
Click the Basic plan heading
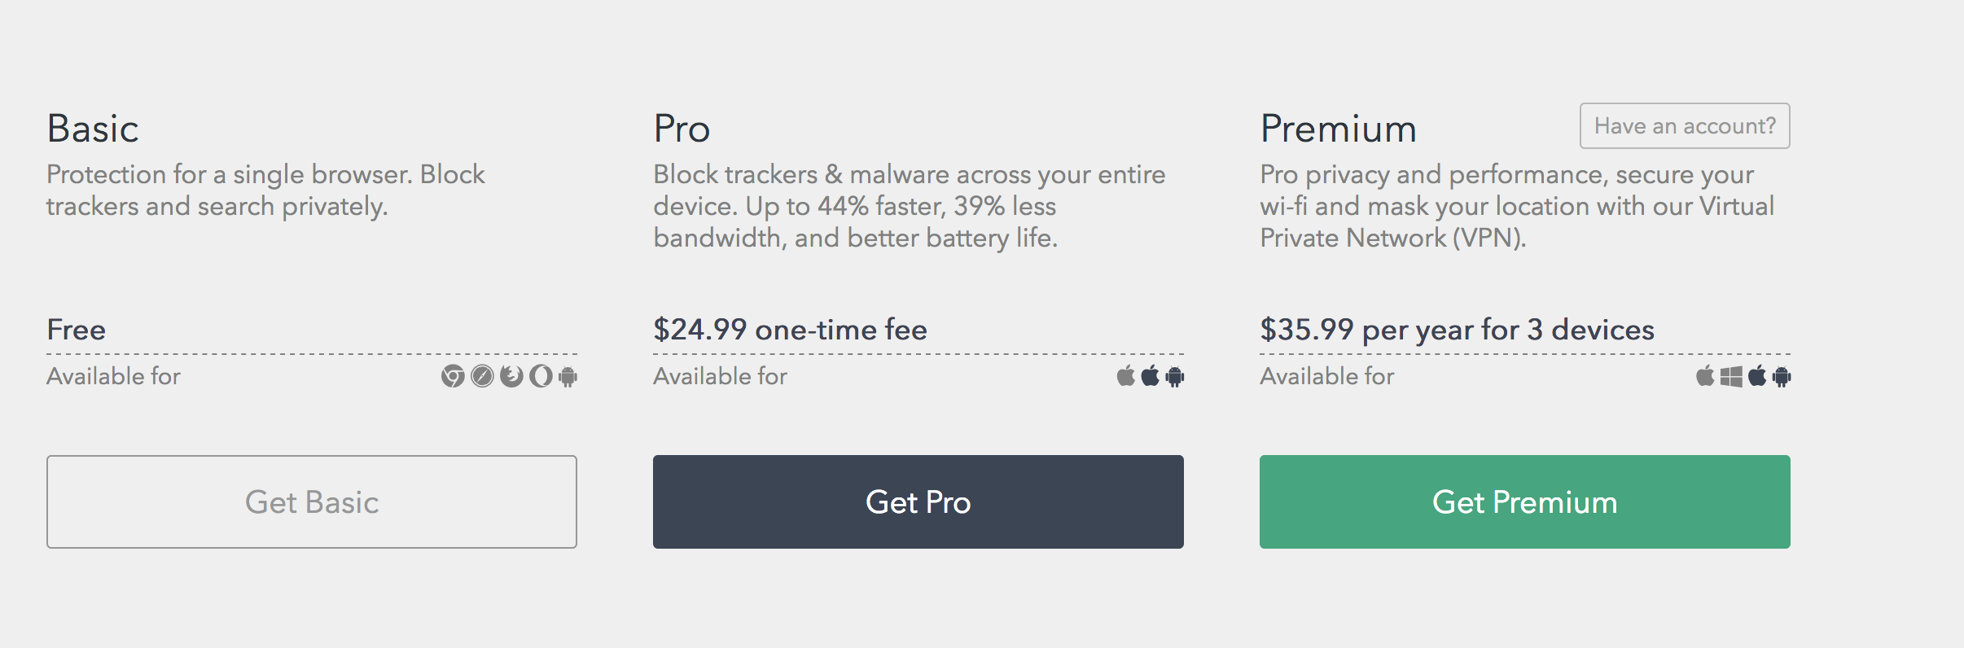click(x=93, y=129)
